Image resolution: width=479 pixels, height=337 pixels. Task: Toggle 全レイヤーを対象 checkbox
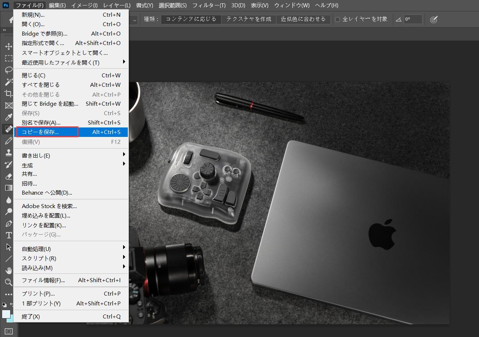coord(337,19)
